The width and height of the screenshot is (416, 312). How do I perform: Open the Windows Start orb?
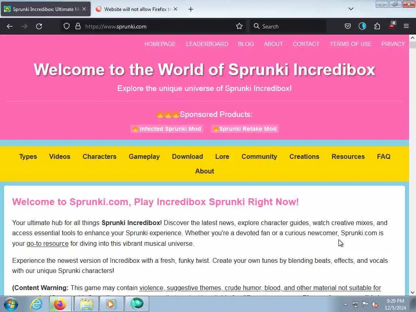11,304
